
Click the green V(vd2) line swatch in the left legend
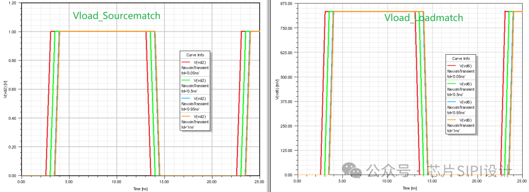pos(186,81)
